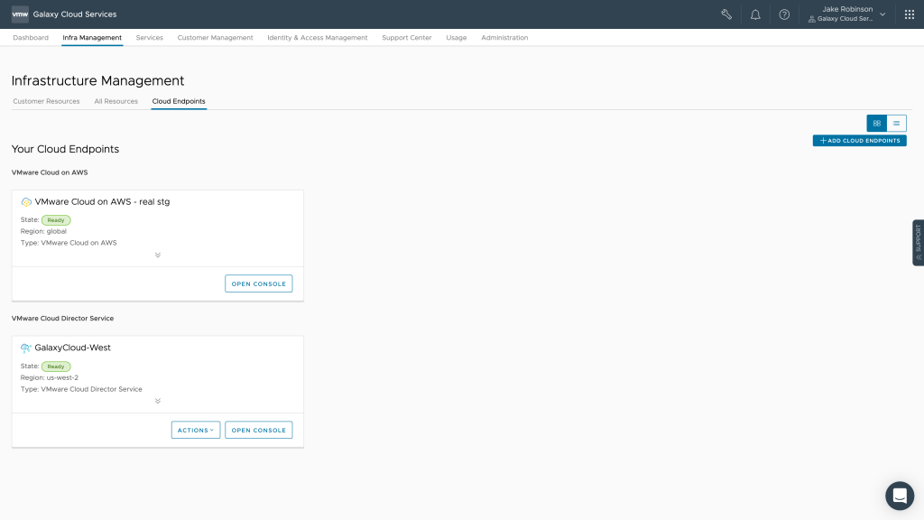This screenshot has height=520, width=924.
Task: Click 'Your Cloud Endpoints' heading
Action: point(65,149)
